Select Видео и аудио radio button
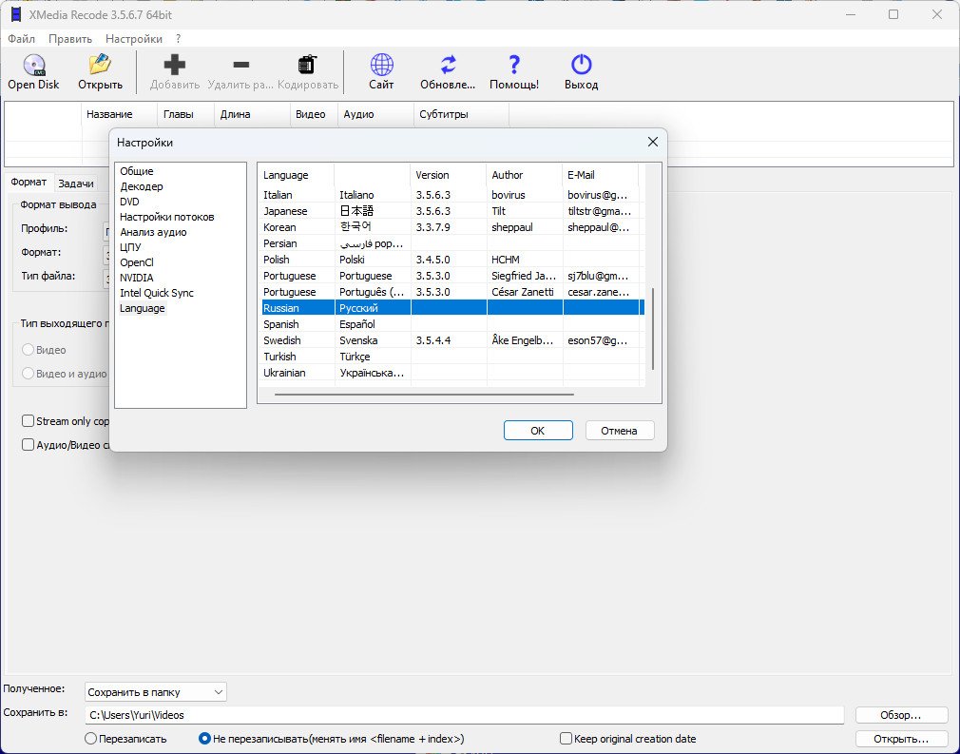This screenshot has height=754, width=960. [28, 374]
